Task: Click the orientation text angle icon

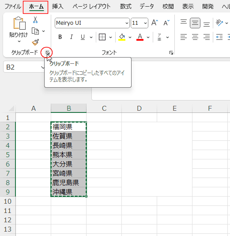Action: click(x=219, y=23)
